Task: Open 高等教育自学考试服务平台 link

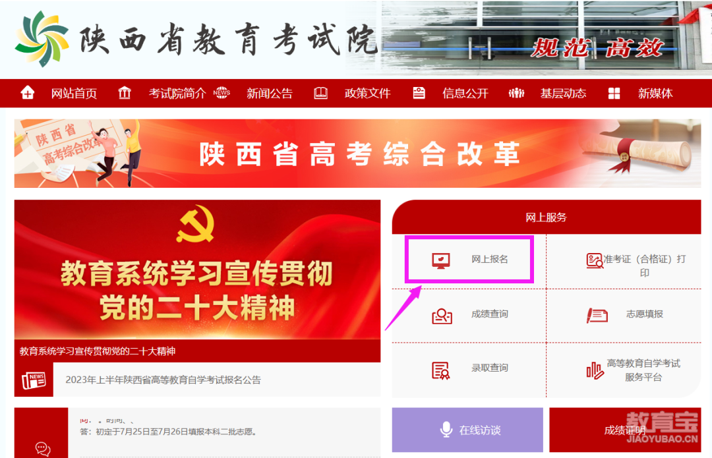Action: click(x=634, y=370)
